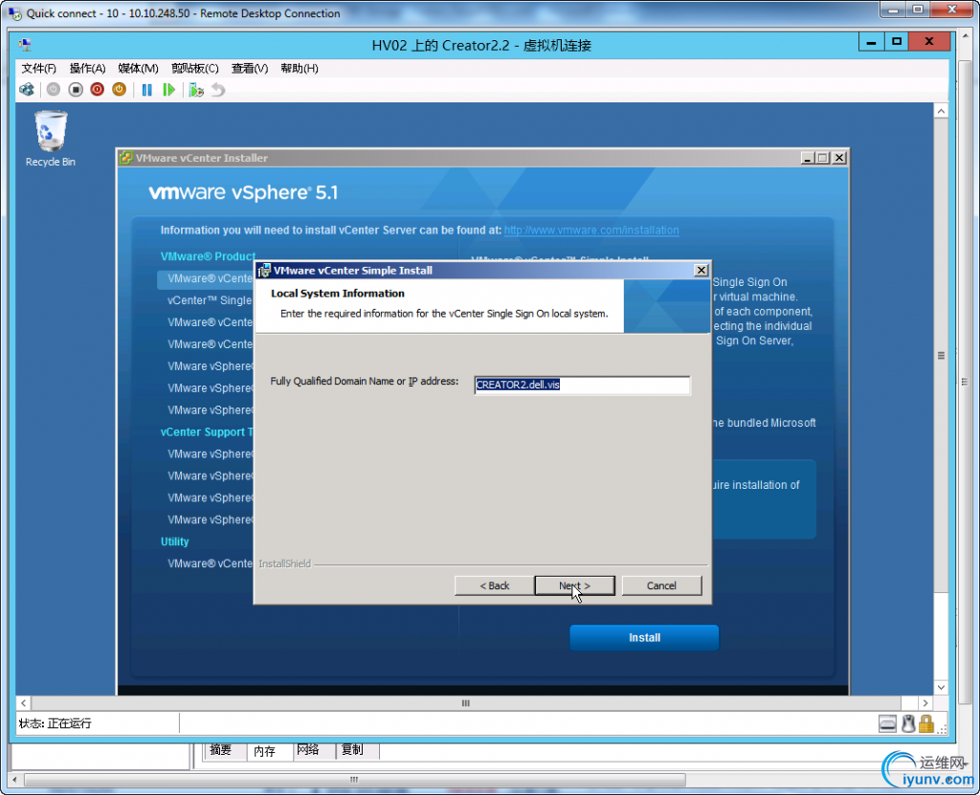Pause the virtual machine

point(146,90)
